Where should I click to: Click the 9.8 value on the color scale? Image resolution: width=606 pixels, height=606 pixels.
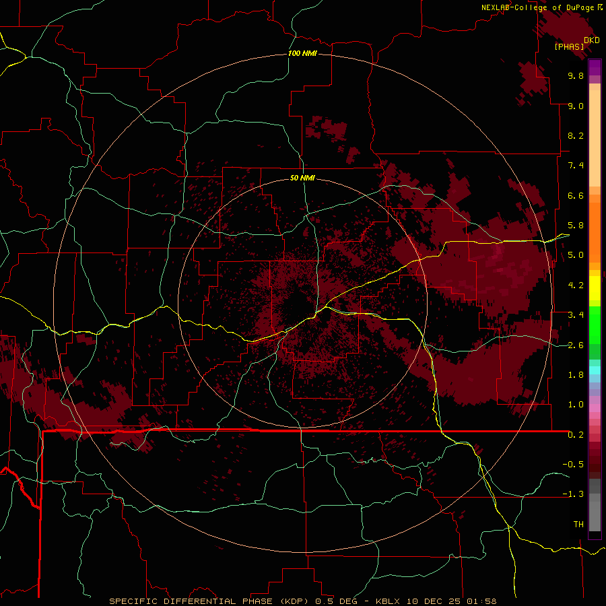pyautogui.click(x=576, y=75)
